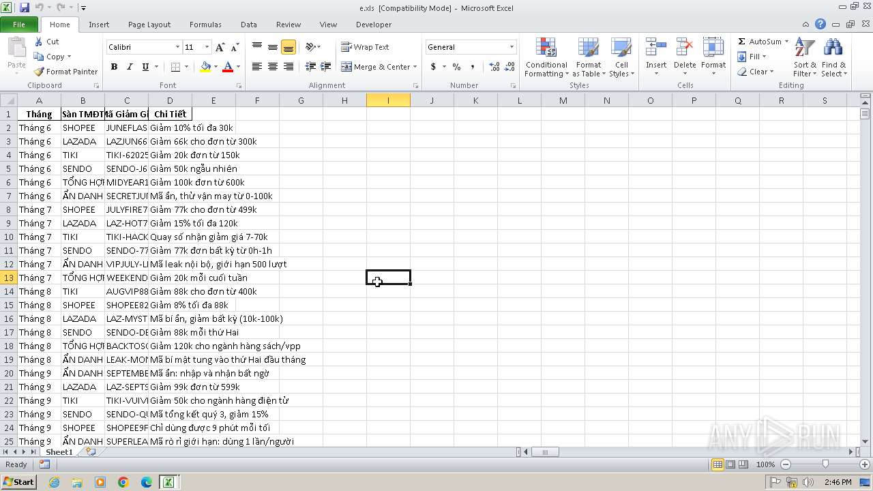The height and width of the screenshot is (491, 873).
Task: Toggle Align Text Right
Action: 288,67
